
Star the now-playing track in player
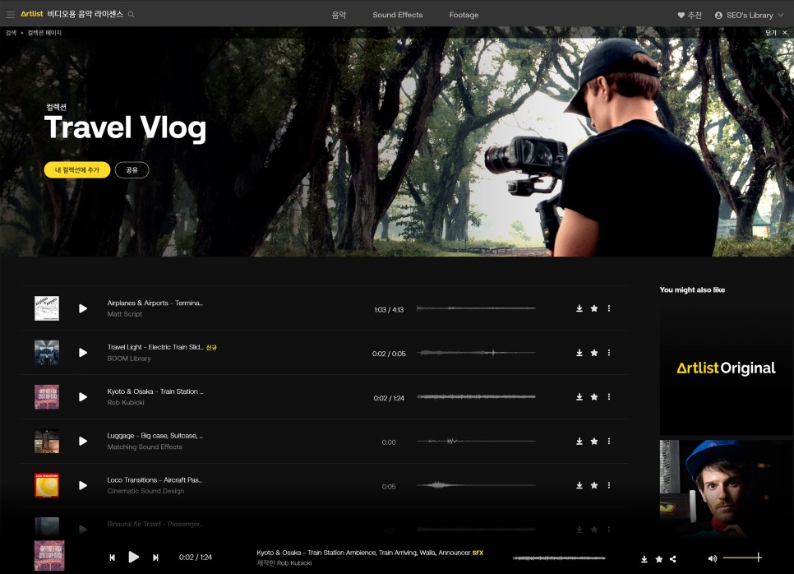point(659,559)
